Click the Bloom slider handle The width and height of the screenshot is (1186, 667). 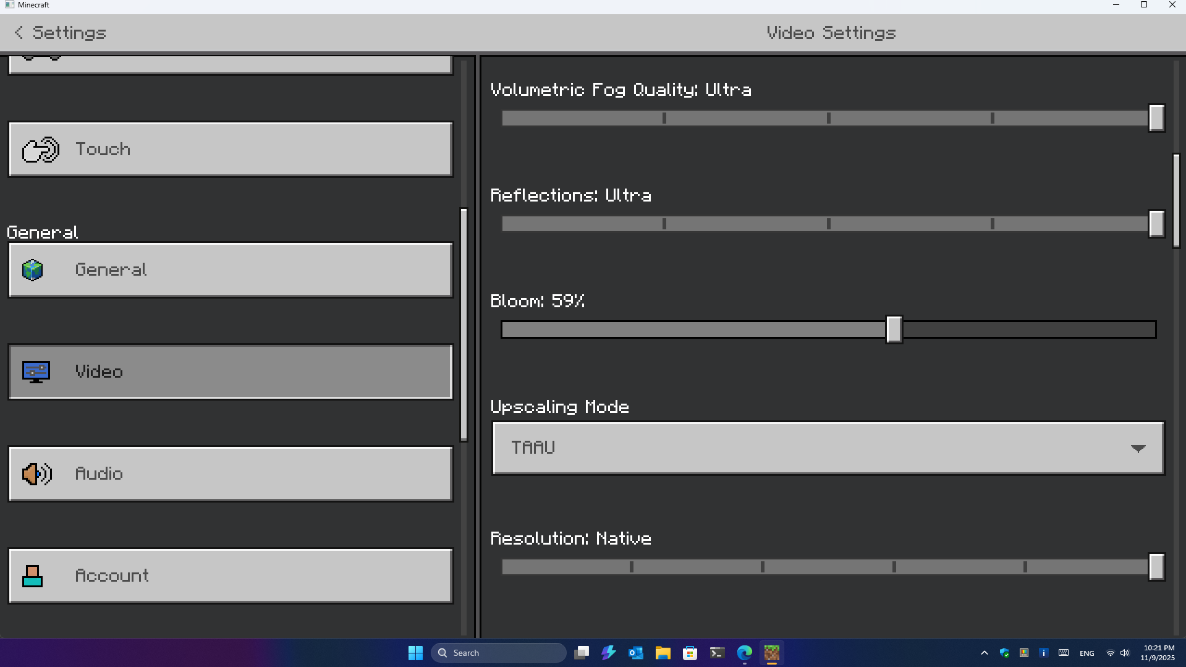(894, 329)
